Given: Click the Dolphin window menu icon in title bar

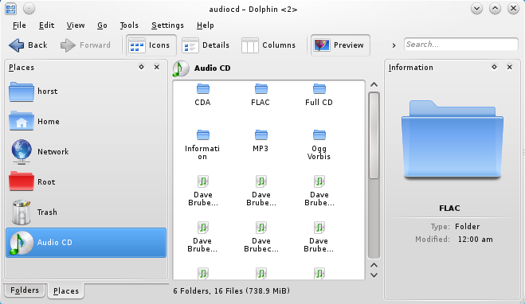Looking at the screenshot, I should [x=10, y=9].
